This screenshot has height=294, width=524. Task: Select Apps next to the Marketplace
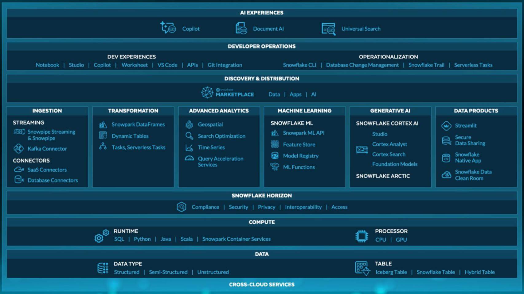[295, 94]
